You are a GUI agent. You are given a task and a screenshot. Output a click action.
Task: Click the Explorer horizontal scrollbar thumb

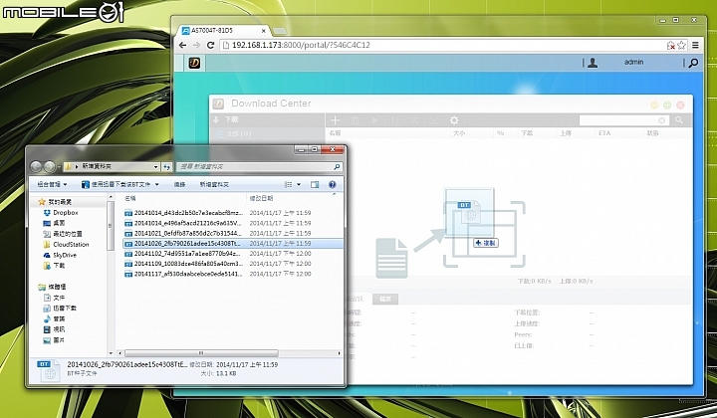201,353
